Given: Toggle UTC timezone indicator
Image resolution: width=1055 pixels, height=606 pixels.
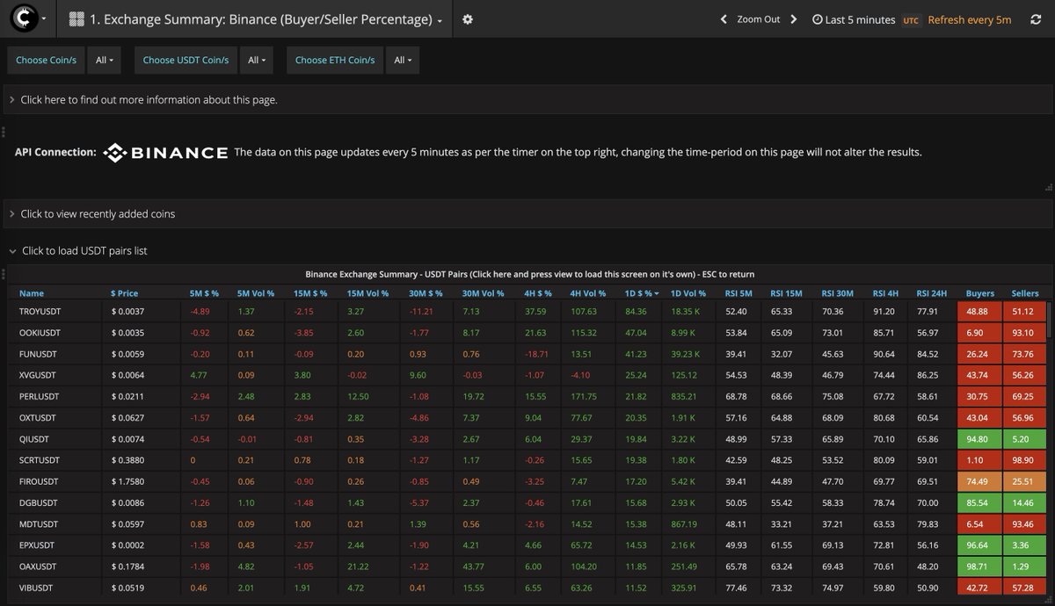Looking at the screenshot, I should point(911,19).
